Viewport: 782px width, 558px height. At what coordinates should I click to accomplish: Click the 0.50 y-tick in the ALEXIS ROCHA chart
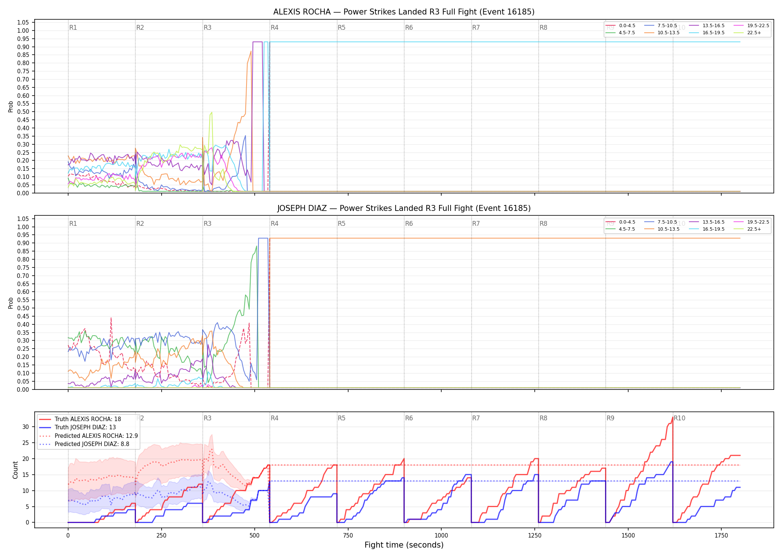[x=23, y=112]
